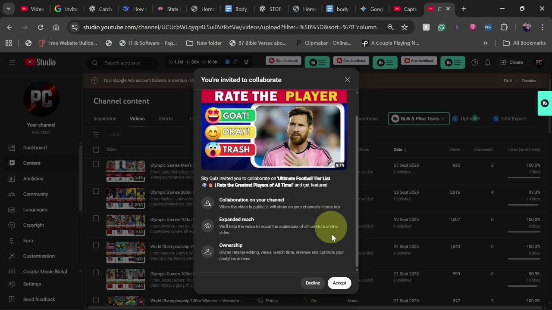Click the Optimize button

[x=467, y=118]
